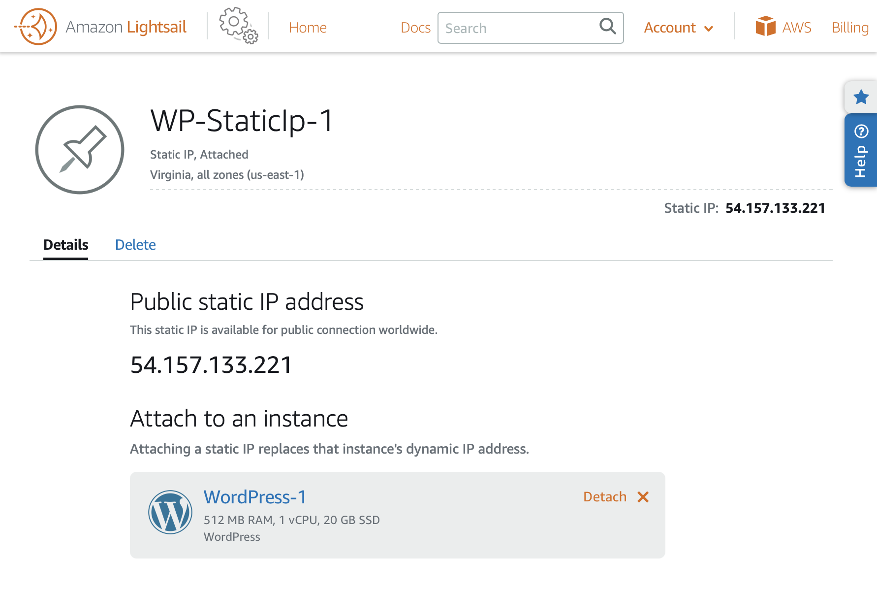Open the Account dropdown

coord(670,28)
